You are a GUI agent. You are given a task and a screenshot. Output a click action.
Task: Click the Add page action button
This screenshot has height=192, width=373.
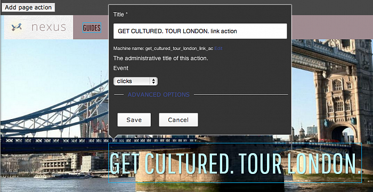point(28,7)
